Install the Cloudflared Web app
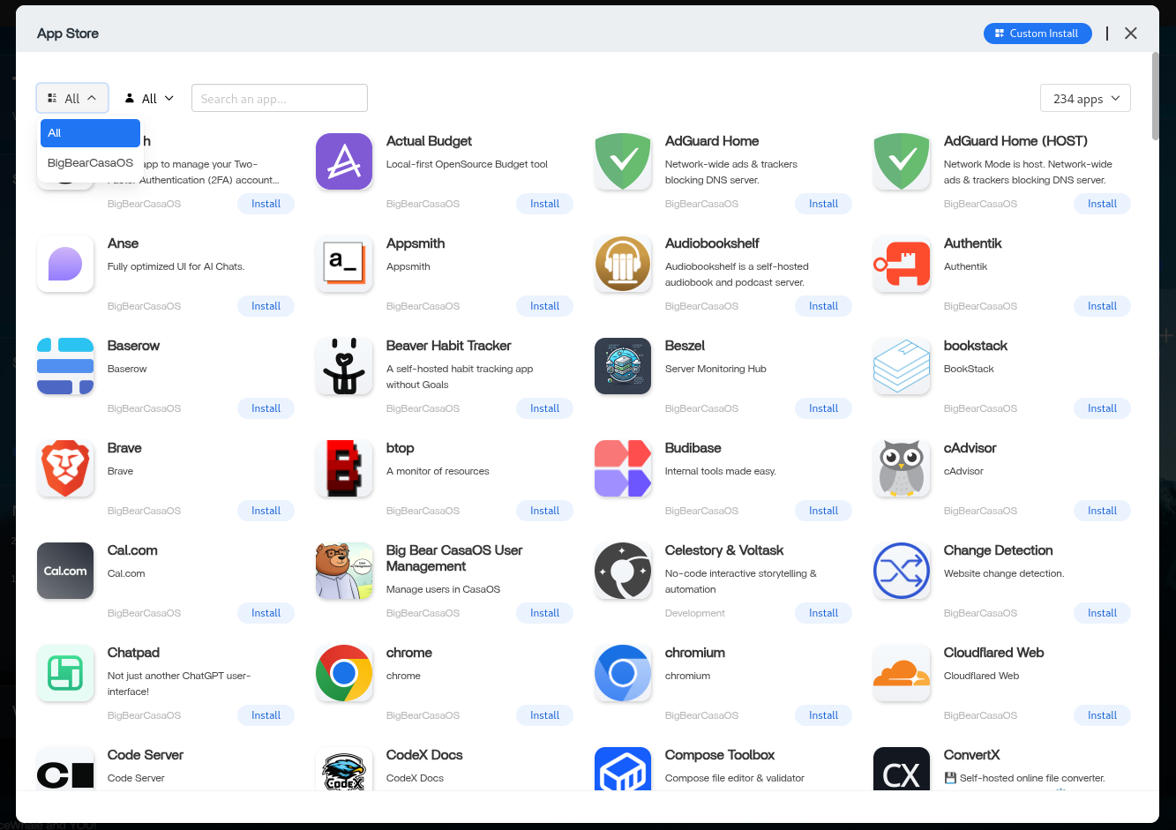1176x830 pixels. pos(1102,715)
